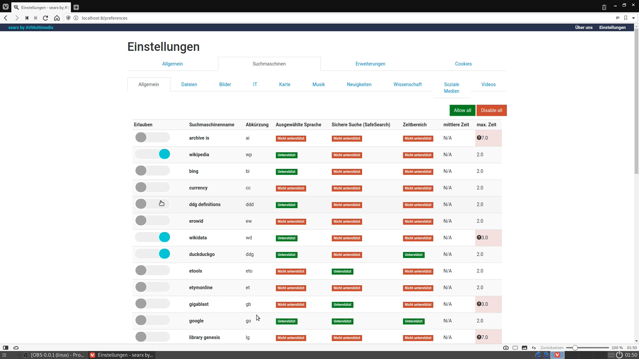This screenshot has width=639, height=359.
Task: Disable the wikipedia engine toggle
Action: click(x=152, y=154)
